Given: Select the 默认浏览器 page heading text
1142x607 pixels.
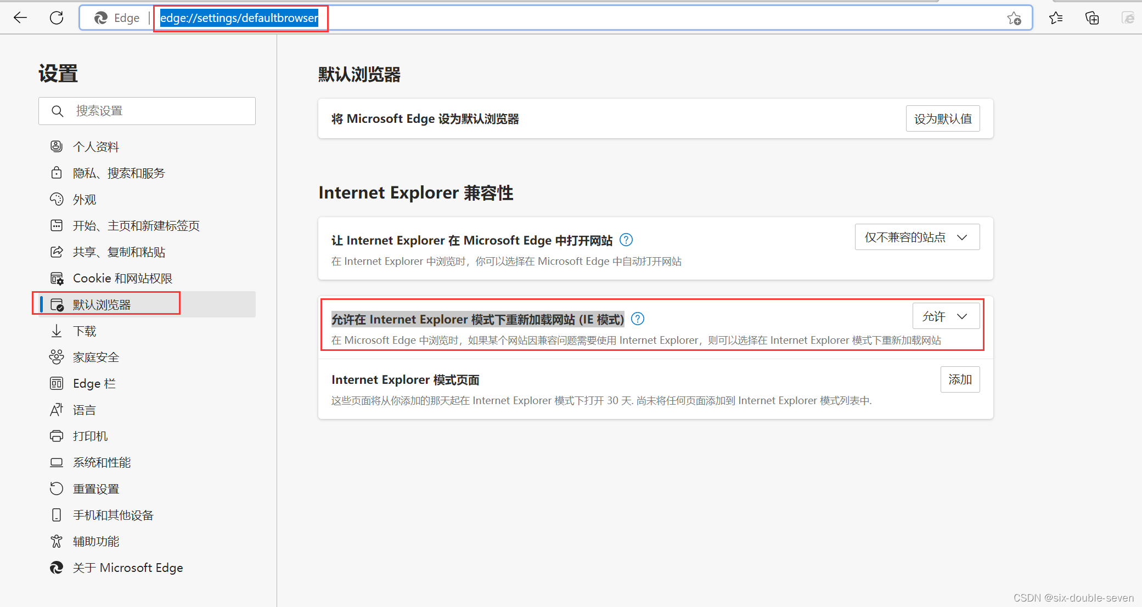Looking at the screenshot, I should coord(359,75).
